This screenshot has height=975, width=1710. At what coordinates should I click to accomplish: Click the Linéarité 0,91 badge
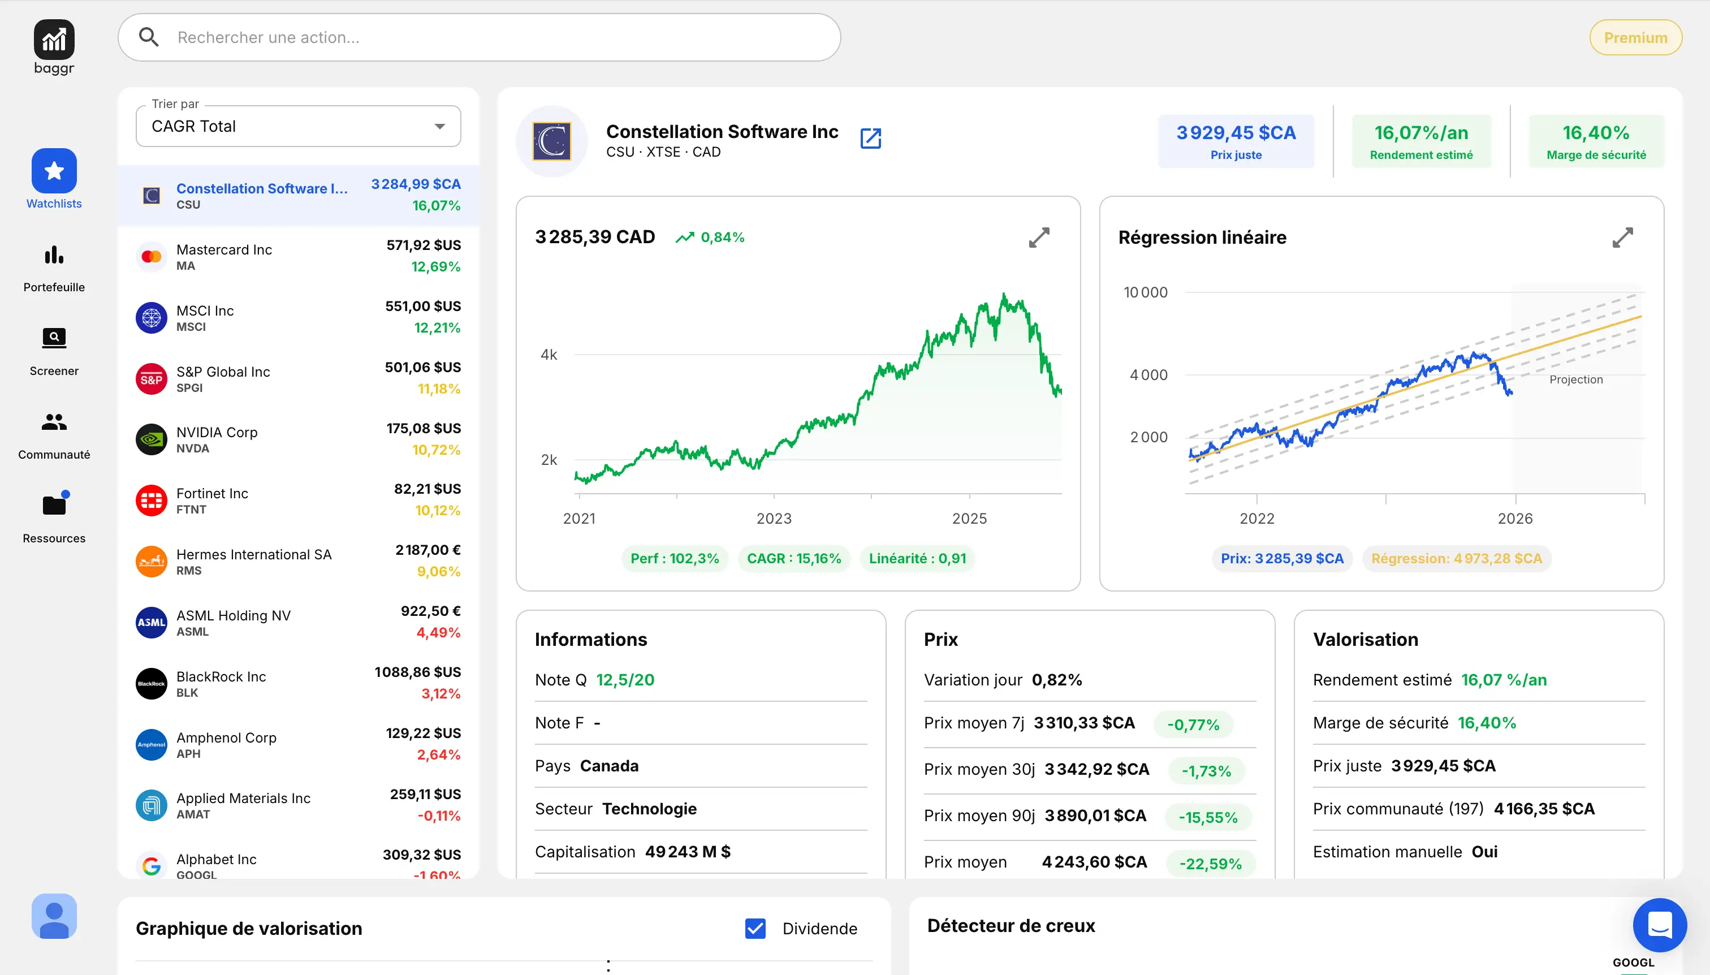tap(917, 559)
